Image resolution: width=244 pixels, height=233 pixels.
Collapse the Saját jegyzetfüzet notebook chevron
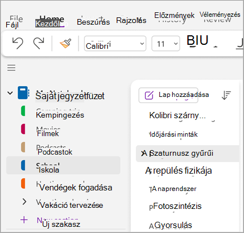10,93
